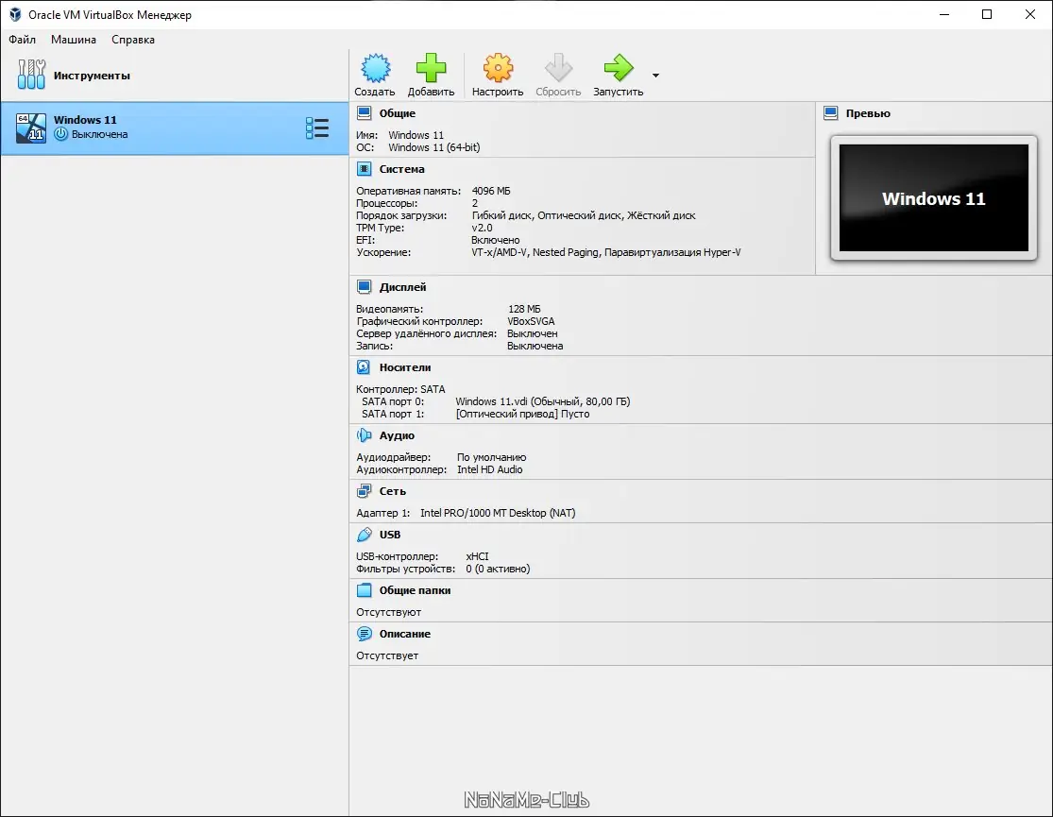Open the Машина menu

point(74,40)
